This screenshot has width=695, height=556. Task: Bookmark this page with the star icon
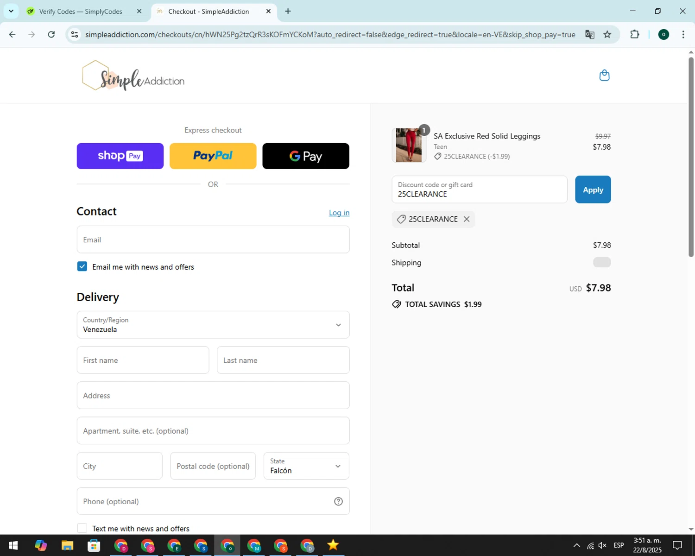tap(607, 34)
